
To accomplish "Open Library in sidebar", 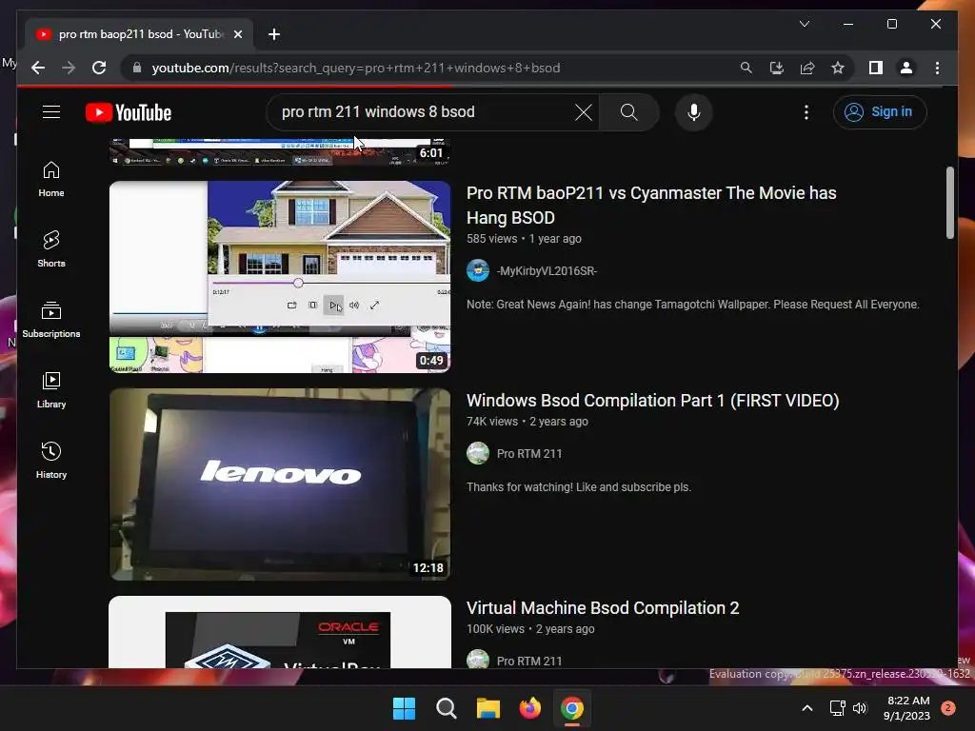I will 51,389.
